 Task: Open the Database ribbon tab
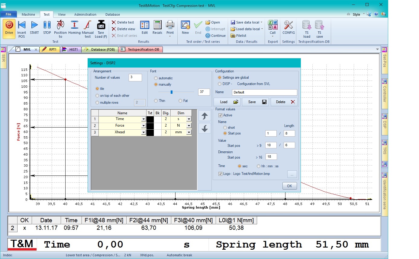112,14
